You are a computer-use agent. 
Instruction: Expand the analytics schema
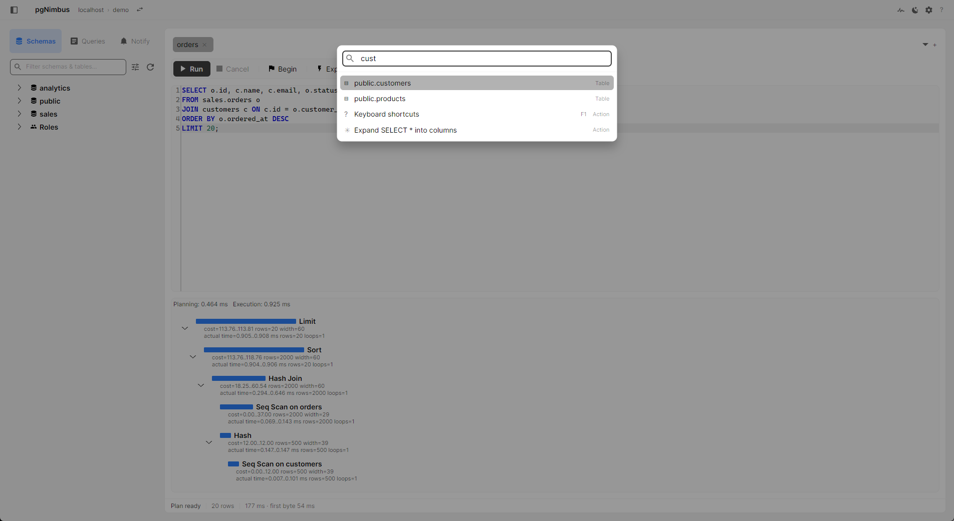[x=20, y=88]
